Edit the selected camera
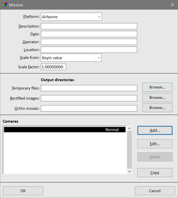Screen dimensions: 178x198 pos(155,144)
